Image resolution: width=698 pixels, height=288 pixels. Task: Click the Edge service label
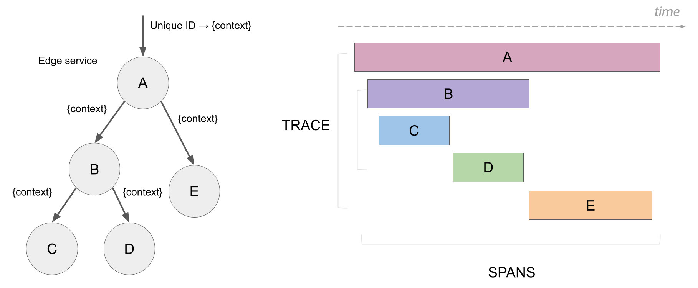coord(68,61)
